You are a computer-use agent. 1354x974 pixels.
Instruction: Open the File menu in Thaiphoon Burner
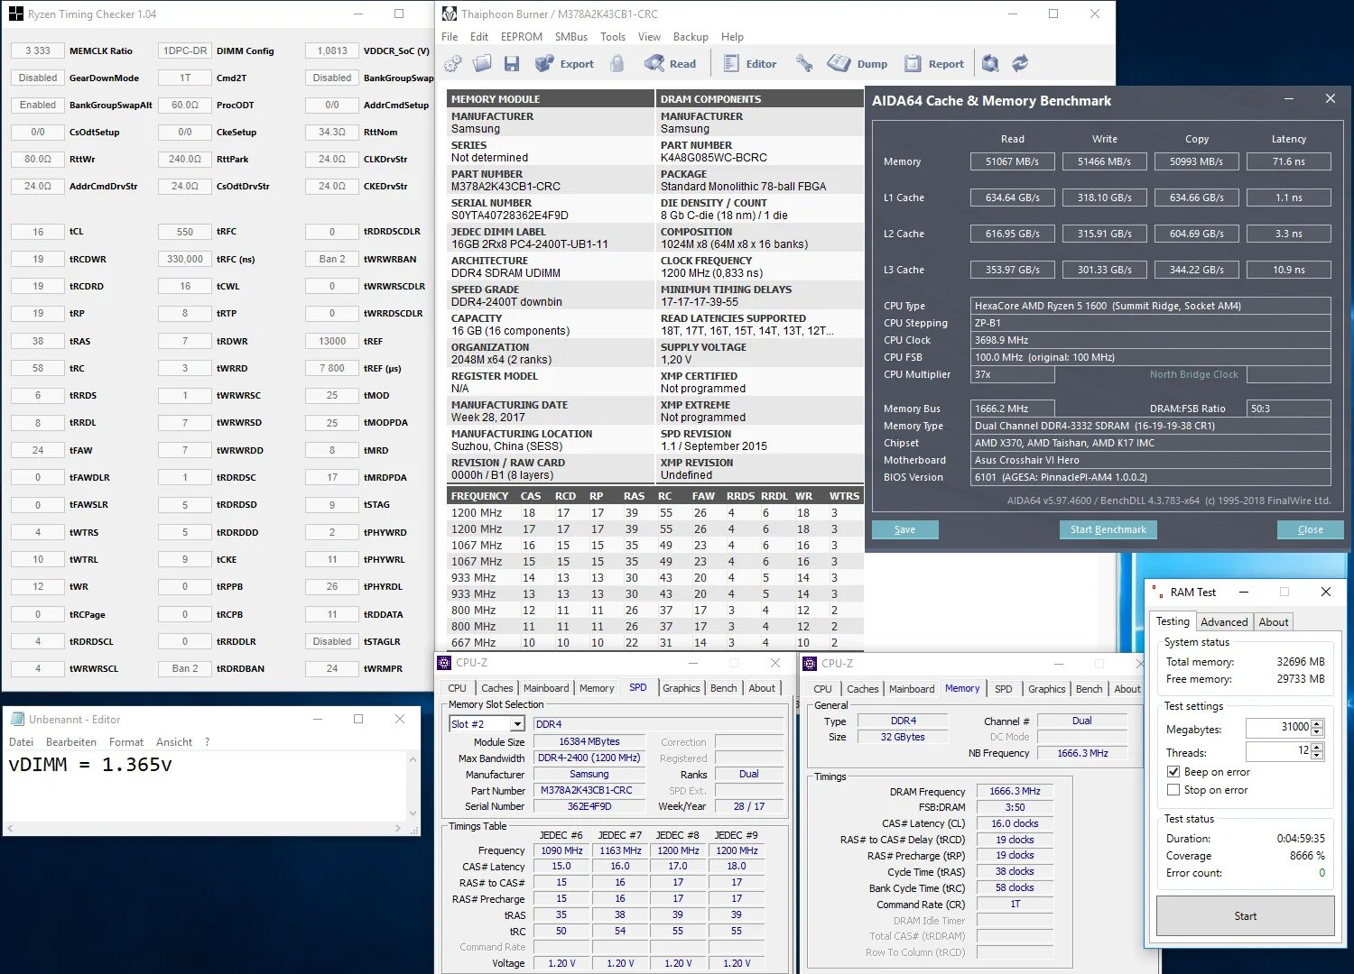tap(450, 37)
